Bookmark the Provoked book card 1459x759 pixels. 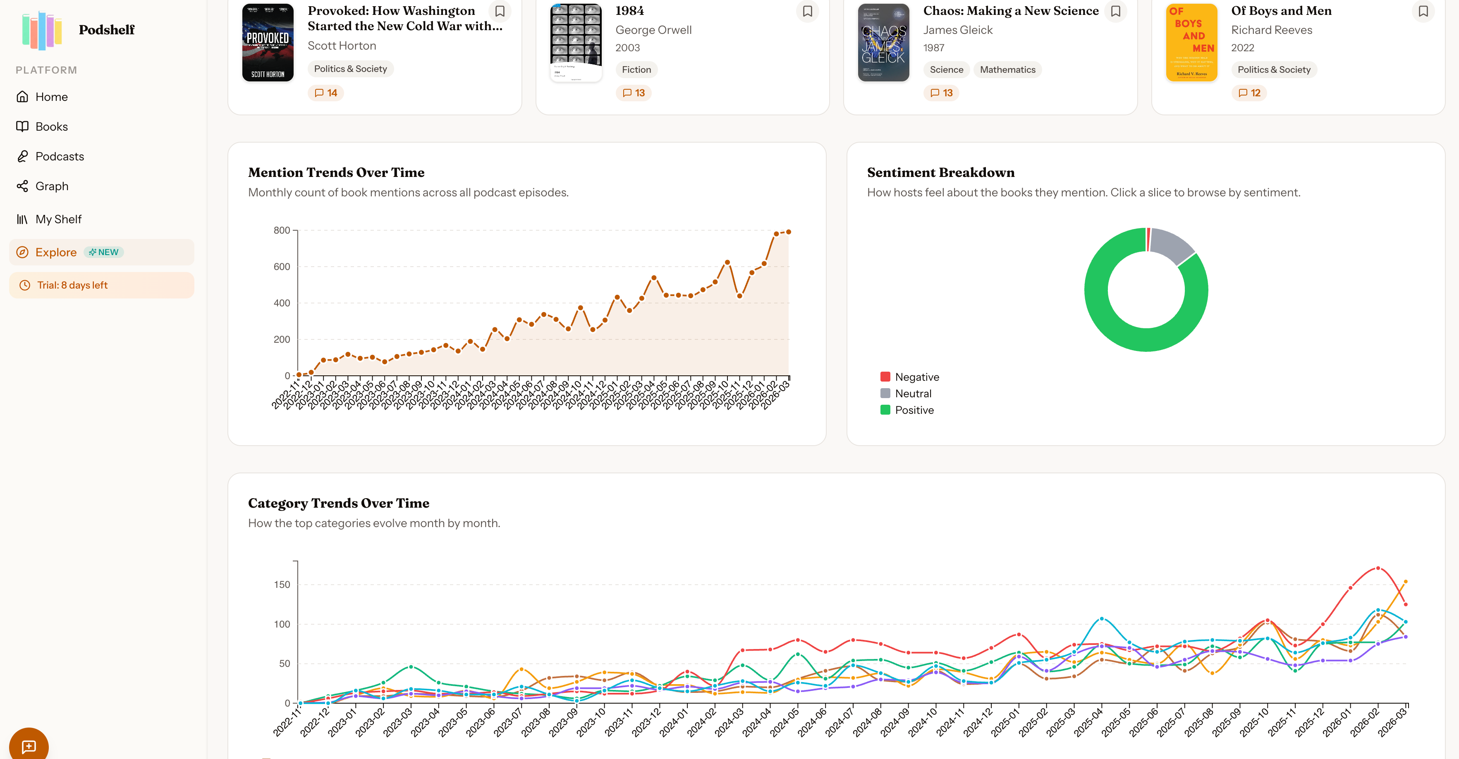click(x=500, y=11)
